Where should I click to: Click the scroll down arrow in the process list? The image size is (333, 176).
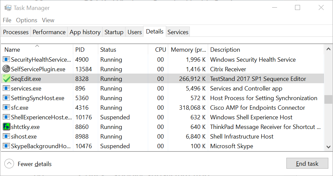(328, 147)
